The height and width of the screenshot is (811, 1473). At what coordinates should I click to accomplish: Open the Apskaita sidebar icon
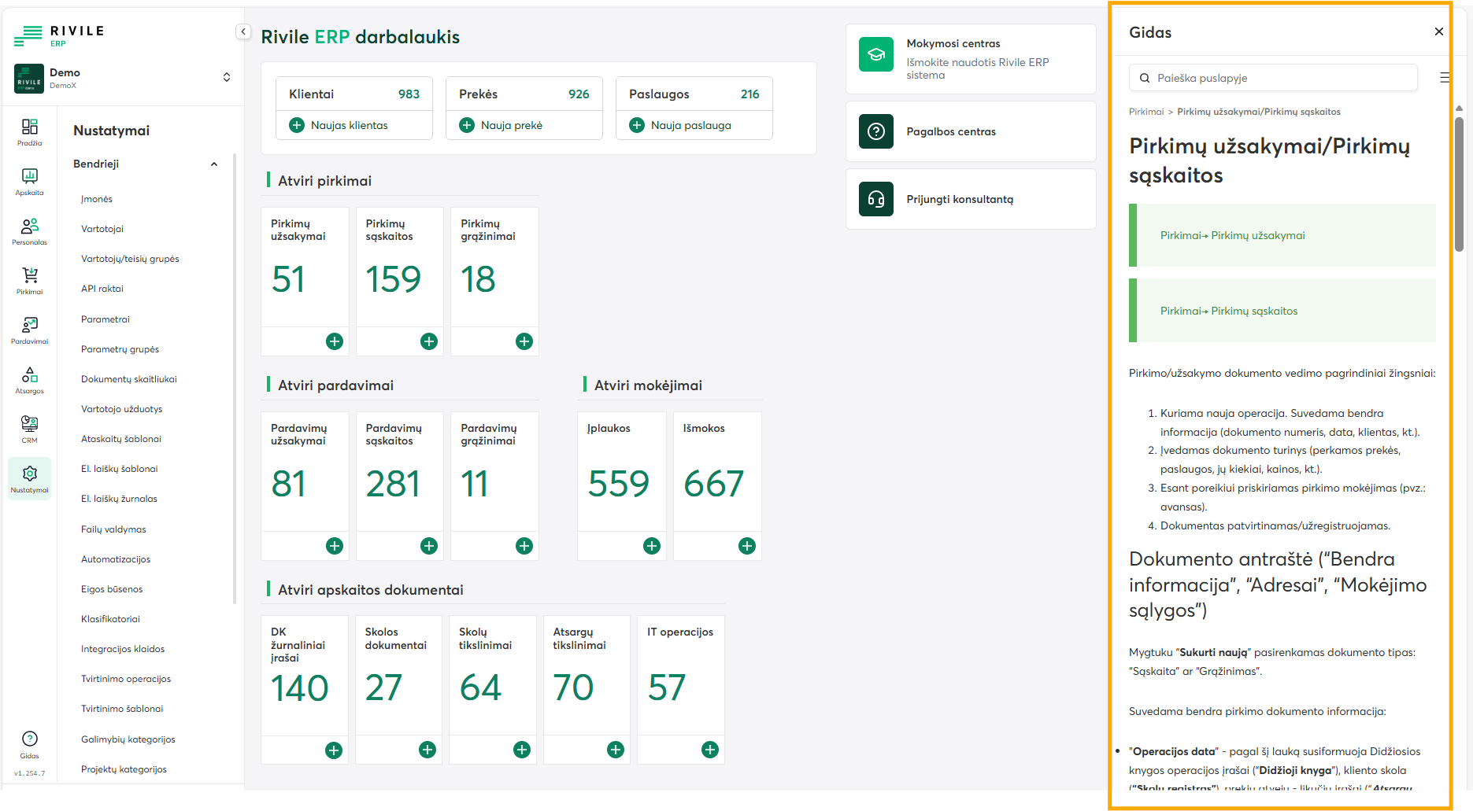point(29,181)
